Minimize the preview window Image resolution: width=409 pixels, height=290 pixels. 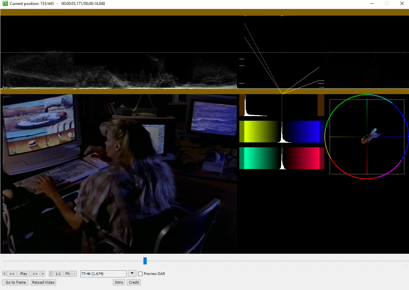(371, 3)
